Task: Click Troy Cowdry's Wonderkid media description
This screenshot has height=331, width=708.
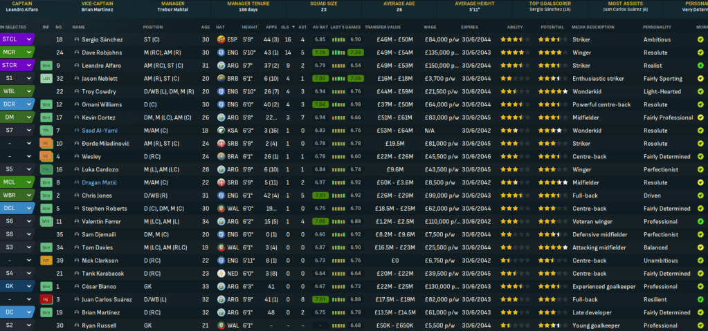Action: 586,91
